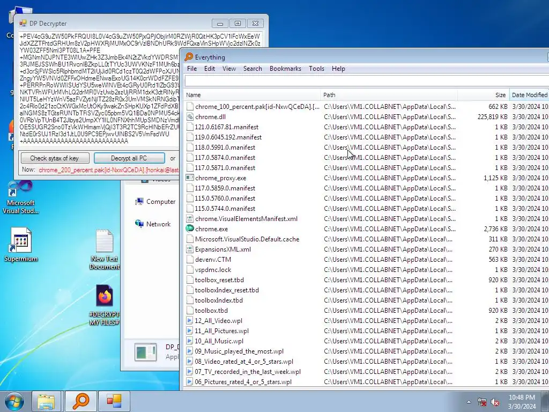
Task: Select chrome_proxy.exe icon in results
Action: (190, 178)
